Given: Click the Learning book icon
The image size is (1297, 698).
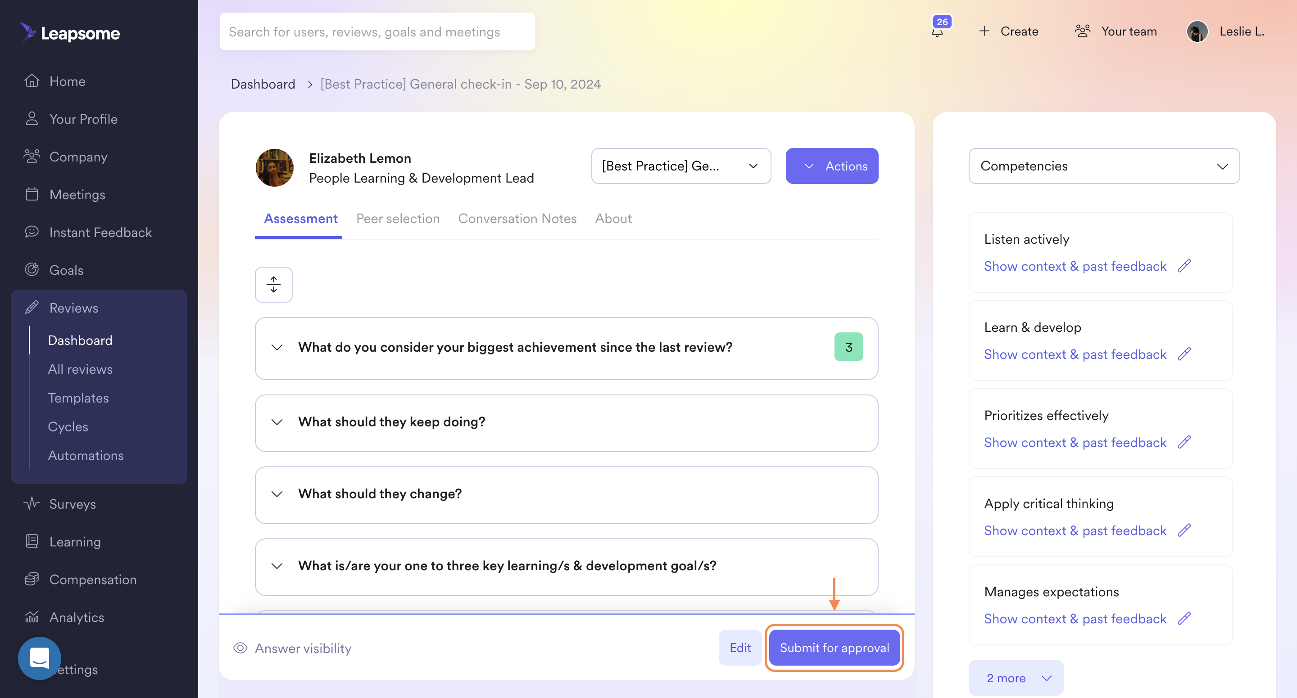Looking at the screenshot, I should 32,541.
